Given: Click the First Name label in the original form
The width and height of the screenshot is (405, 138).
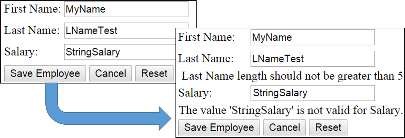Looking at the screenshot, I should pos(32,9).
